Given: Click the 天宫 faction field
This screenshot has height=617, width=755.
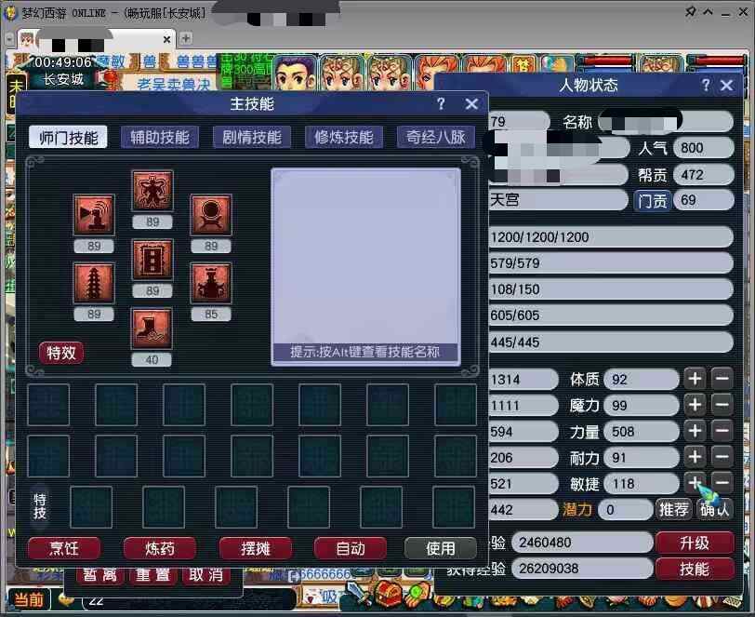Looking at the screenshot, I should 558,199.
